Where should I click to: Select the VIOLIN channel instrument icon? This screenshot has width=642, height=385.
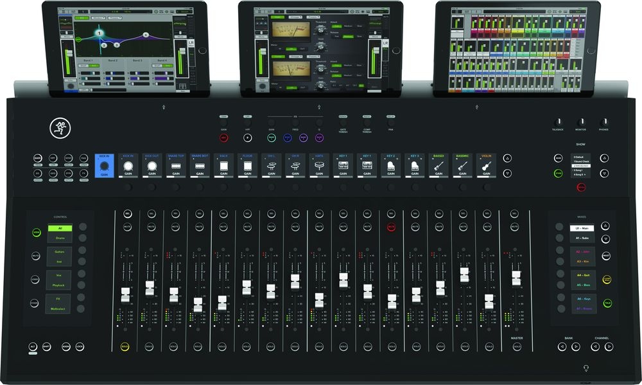tap(486, 166)
